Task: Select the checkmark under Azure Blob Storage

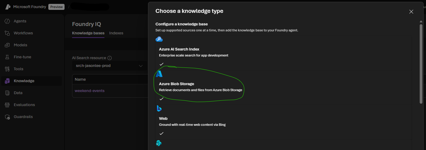Action: pos(162,99)
